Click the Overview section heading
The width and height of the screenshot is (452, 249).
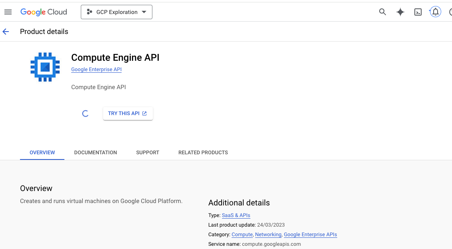(36, 189)
